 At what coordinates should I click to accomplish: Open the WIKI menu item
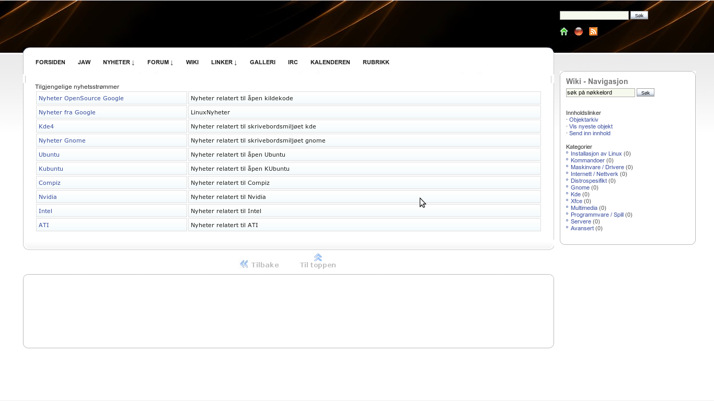click(192, 62)
